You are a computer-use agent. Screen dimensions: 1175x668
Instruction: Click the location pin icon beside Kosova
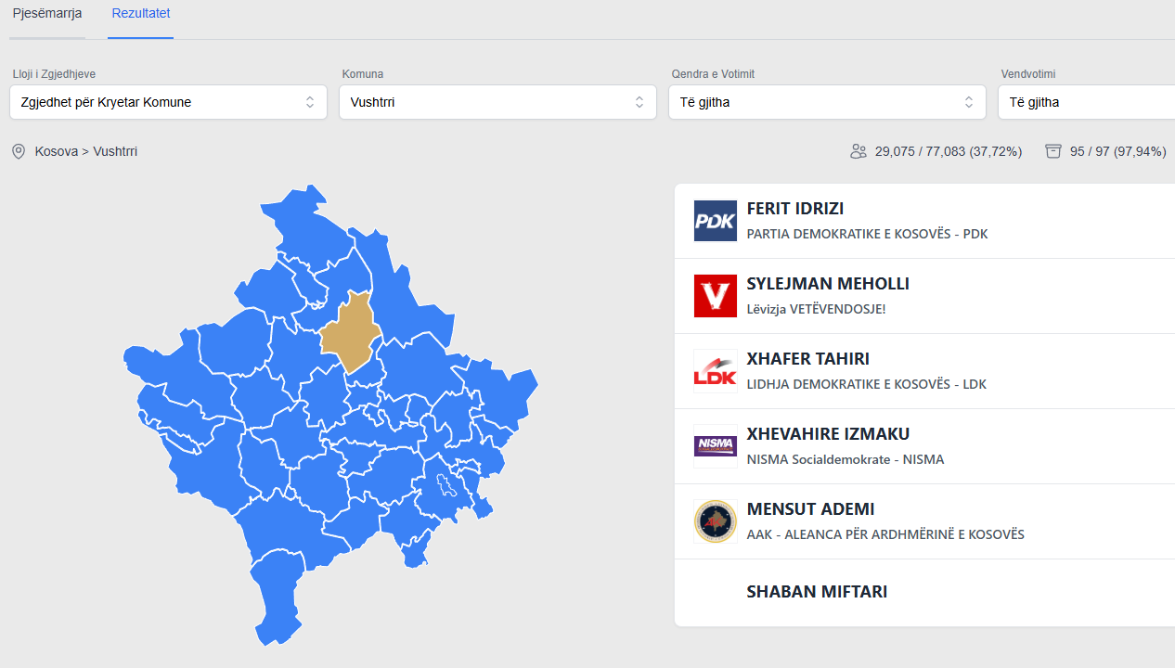(19, 151)
